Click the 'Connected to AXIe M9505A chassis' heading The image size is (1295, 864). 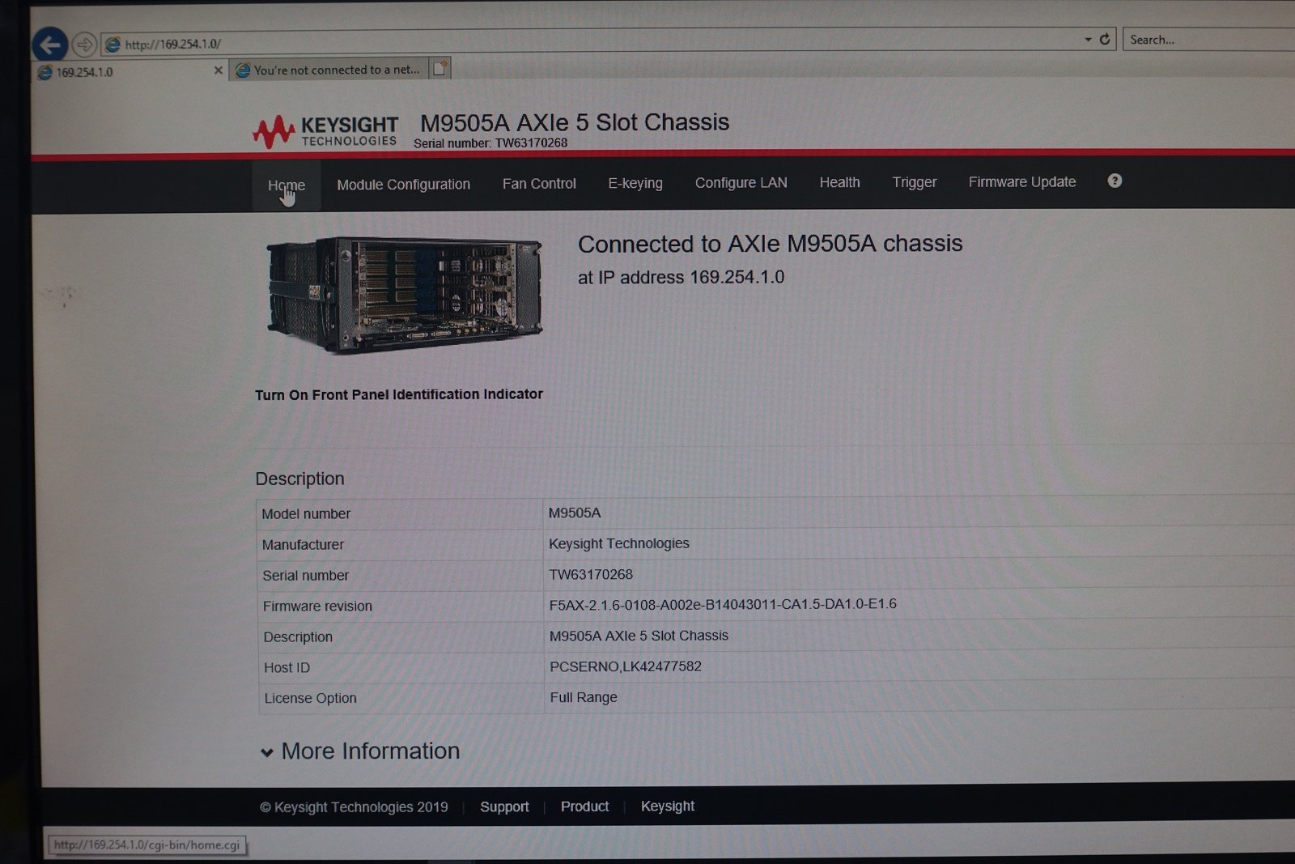tap(770, 244)
